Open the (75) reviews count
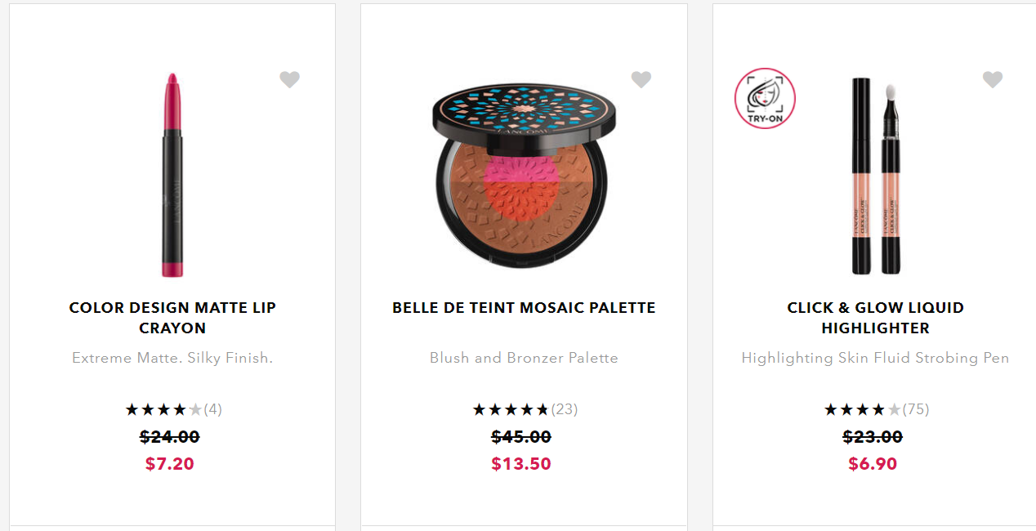The width and height of the screenshot is (1036, 531). click(916, 409)
